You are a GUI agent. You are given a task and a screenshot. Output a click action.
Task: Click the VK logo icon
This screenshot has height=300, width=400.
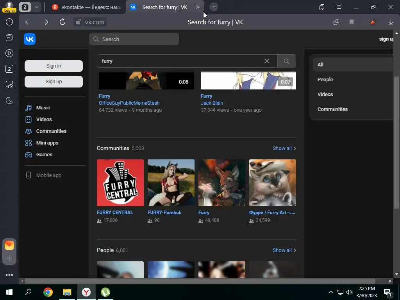coord(30,39)
